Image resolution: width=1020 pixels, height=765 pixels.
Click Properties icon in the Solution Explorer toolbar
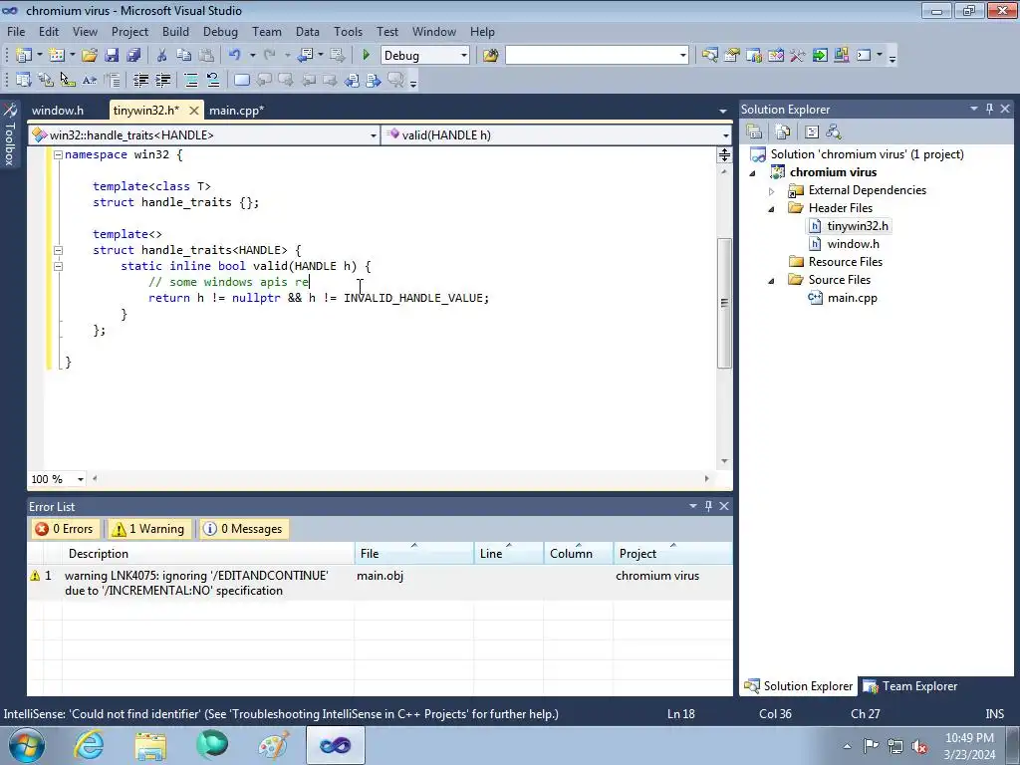(754, 131)
